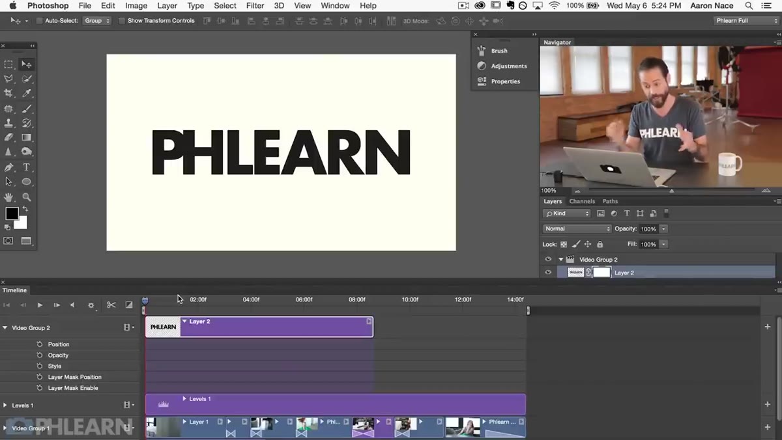
Task: Select the Clone Stamp tool
Action: tap(8, 123)
